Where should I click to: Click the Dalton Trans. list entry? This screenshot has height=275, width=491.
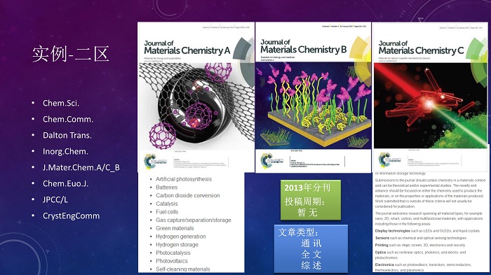67,135
